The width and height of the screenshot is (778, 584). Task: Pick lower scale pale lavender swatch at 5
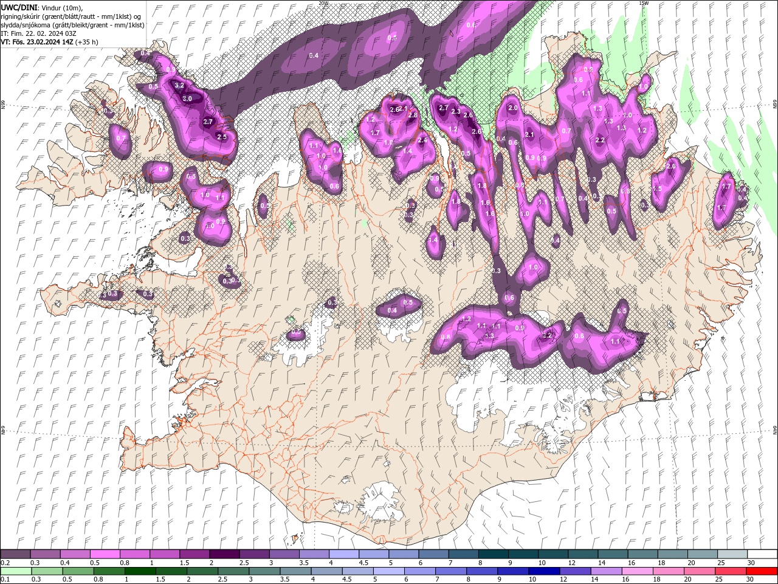click(389, 571)
